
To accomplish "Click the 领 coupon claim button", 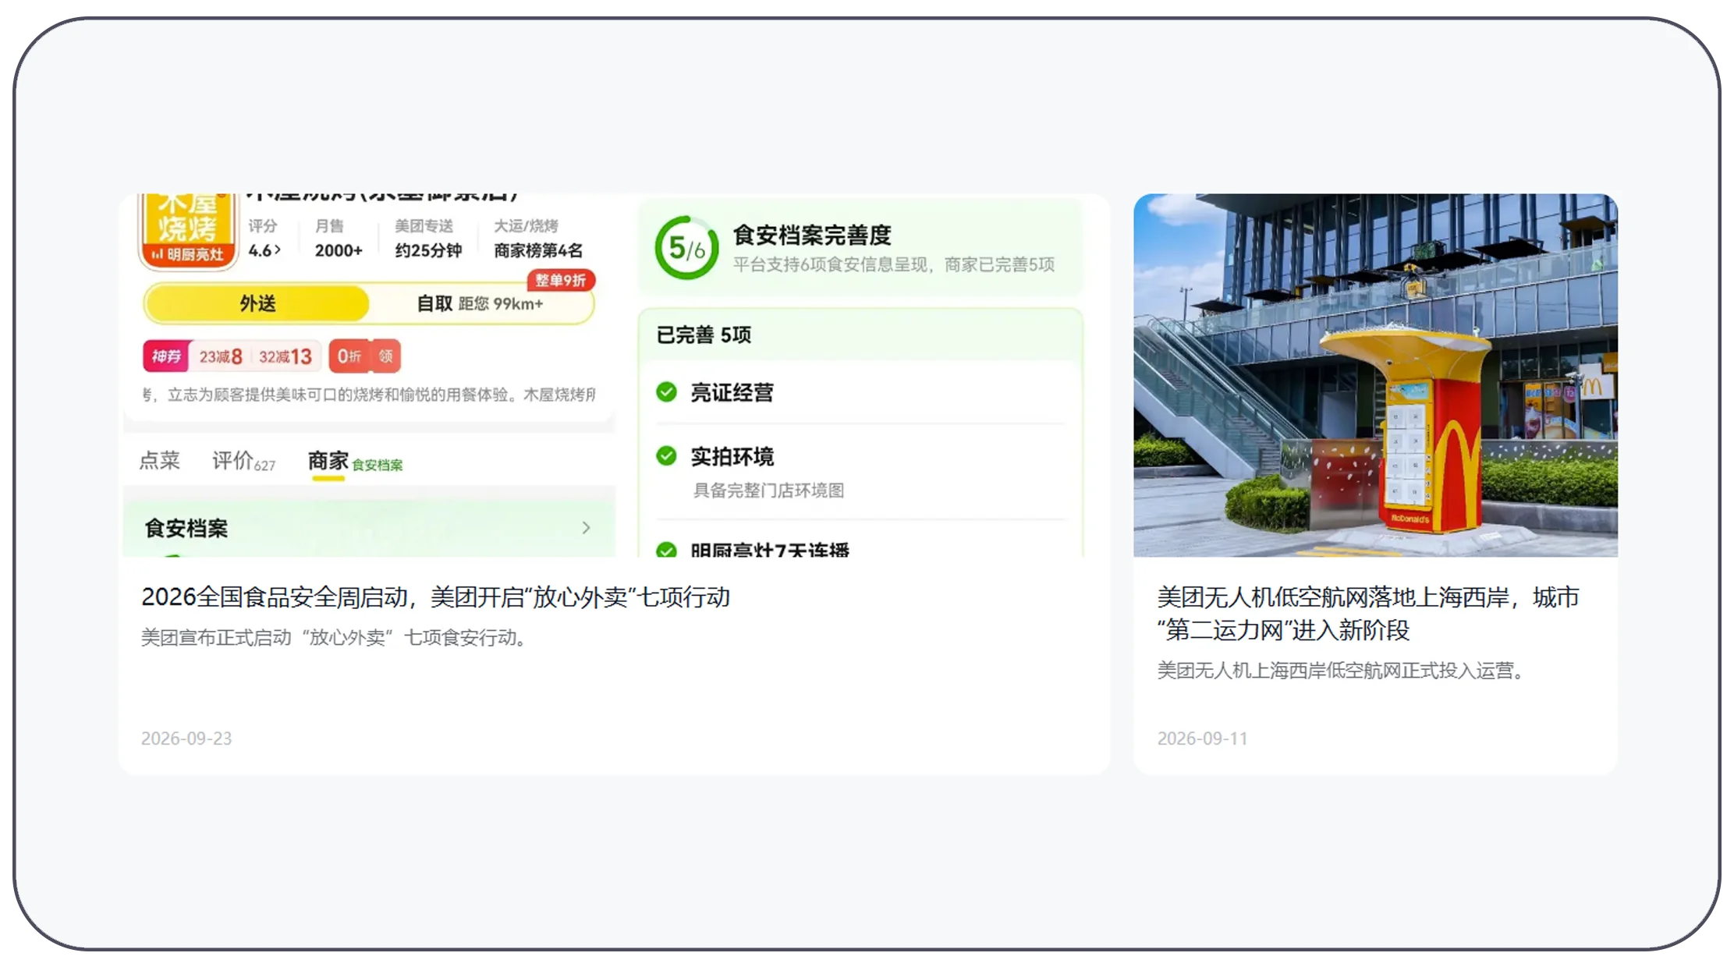I will coord(385,356).
